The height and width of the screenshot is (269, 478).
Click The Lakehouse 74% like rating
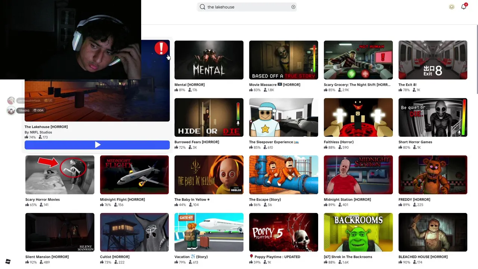(x=30, y=137)
